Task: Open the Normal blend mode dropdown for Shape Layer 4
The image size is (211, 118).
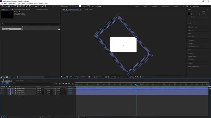Action: [40, 88]
